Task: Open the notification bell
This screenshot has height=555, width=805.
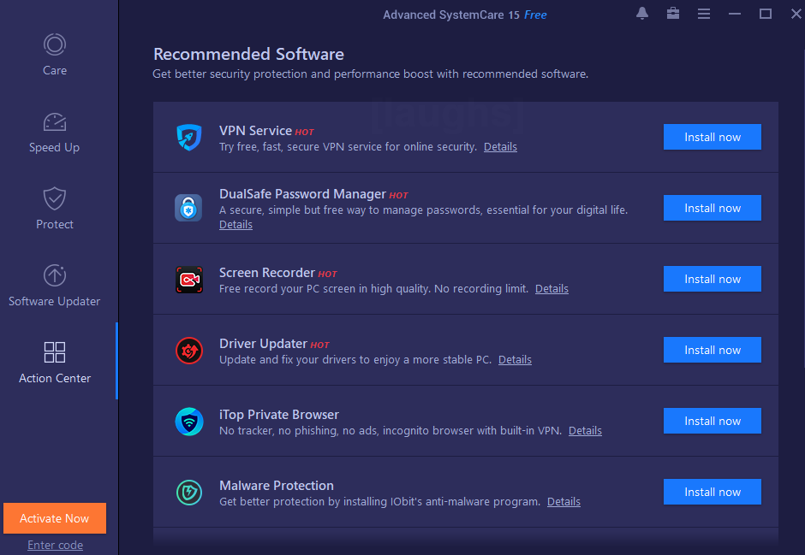Action: (642, 14)
